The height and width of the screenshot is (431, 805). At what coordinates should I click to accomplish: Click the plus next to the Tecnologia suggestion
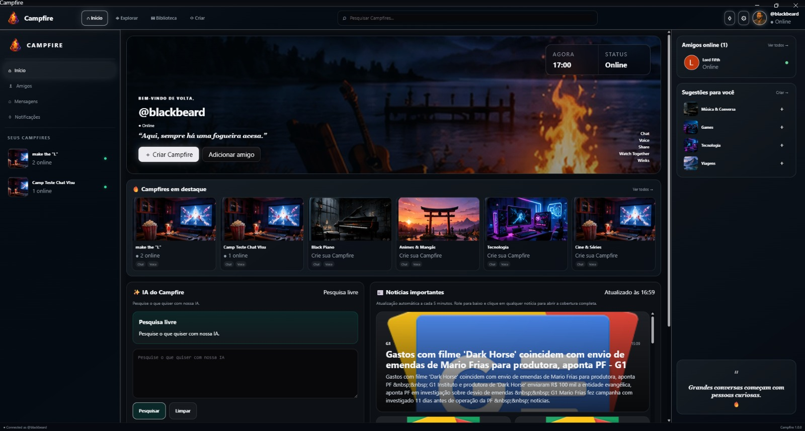782,145
